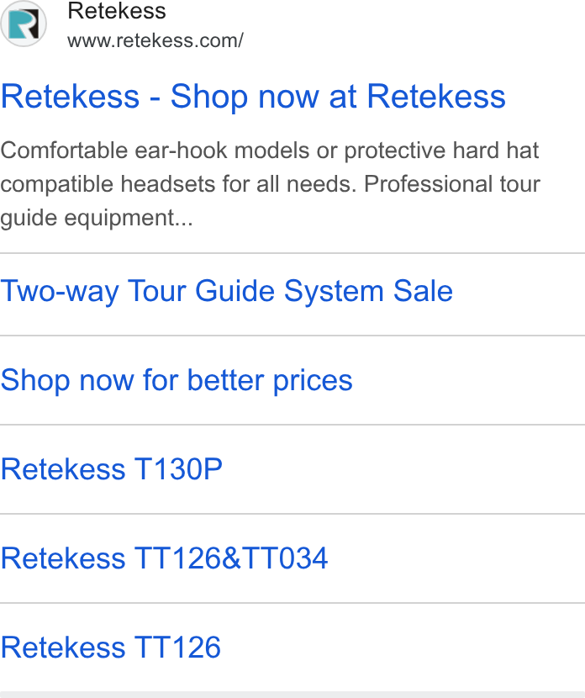The height and width of the screenshot is (698, 585).
Task: Go to the Retekess TT126 sitelink
Action: [x=110, y=648]
